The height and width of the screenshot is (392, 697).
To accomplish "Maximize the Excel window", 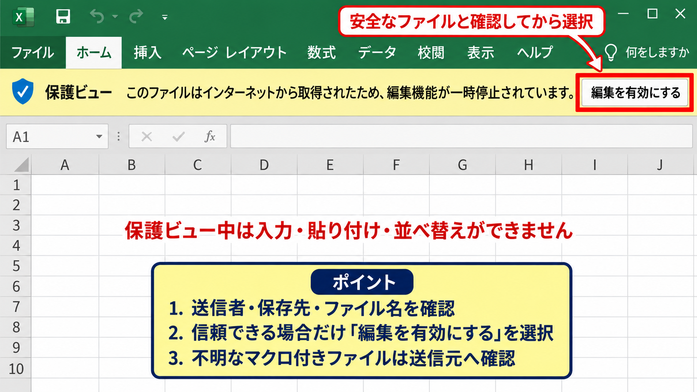I will 652,14.
